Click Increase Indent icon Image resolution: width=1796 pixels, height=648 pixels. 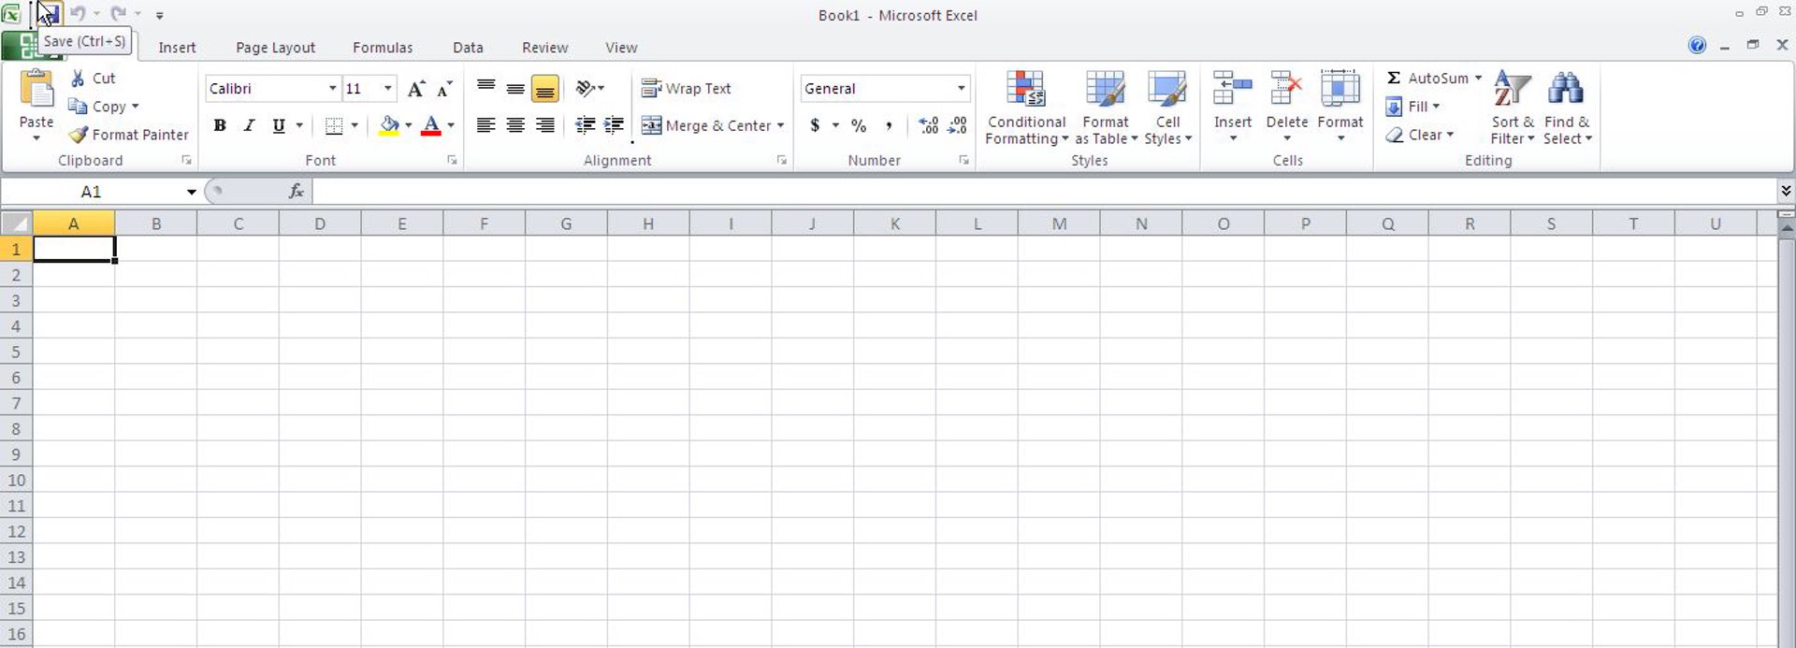point(614,125)
